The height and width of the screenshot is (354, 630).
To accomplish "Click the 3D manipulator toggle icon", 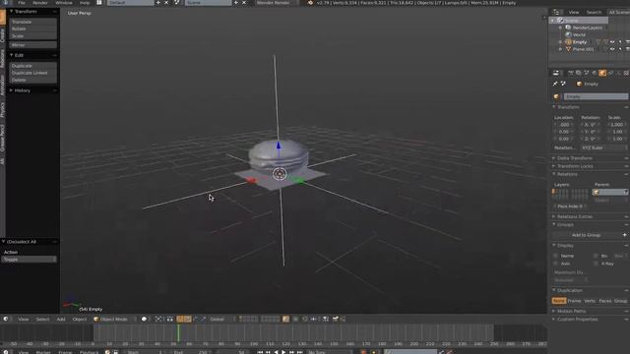I will coord(179,319).
